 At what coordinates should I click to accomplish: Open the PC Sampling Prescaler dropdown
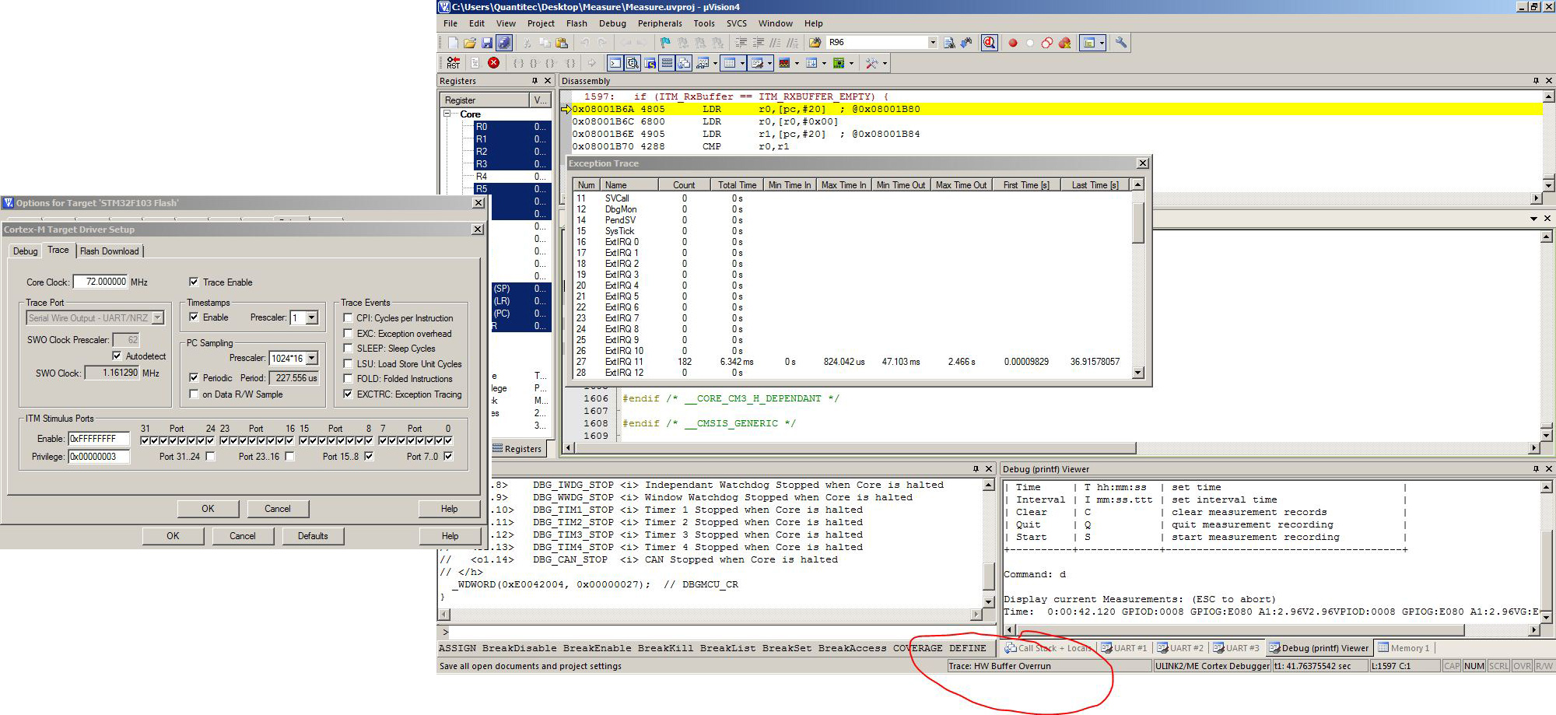pos(312,359)
